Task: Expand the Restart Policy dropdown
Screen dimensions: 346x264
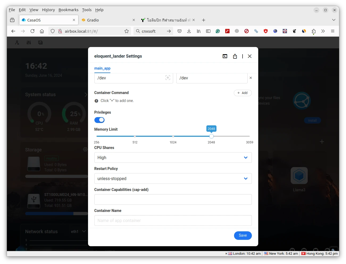Action: click(x=173, y=178)
